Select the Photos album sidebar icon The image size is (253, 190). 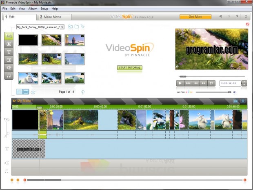coord(9,60)
